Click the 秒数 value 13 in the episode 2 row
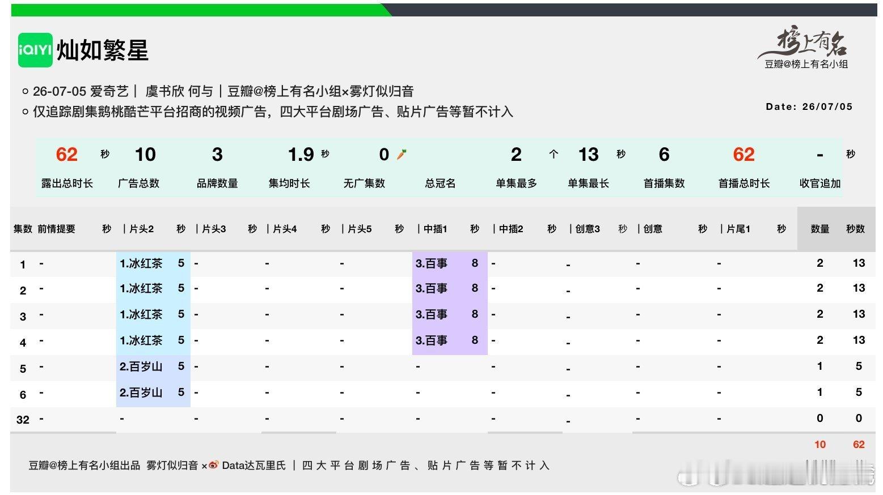 (859, 288)
